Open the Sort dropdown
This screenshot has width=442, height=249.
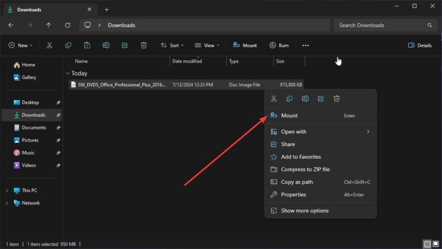click(172, 45)
